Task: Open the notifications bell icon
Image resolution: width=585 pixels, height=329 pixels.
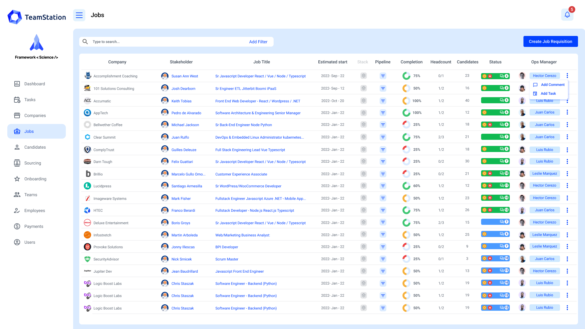Action: (567, 15)
